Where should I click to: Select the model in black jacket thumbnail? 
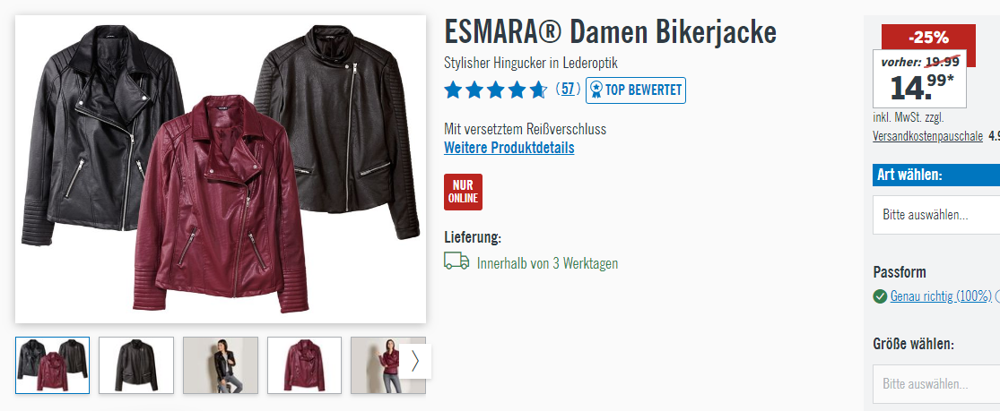220,365
